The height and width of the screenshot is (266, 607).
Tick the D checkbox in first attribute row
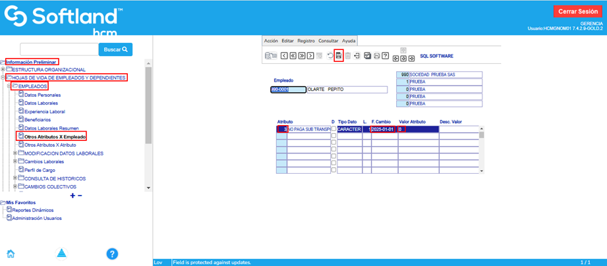333,130
